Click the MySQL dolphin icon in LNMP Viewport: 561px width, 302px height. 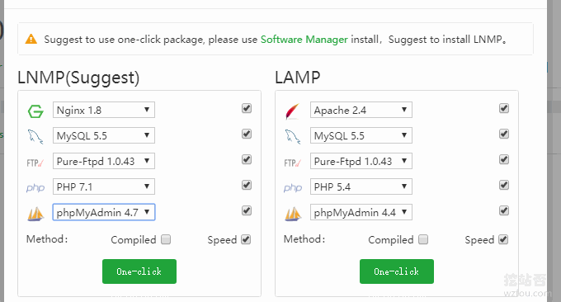35,137
